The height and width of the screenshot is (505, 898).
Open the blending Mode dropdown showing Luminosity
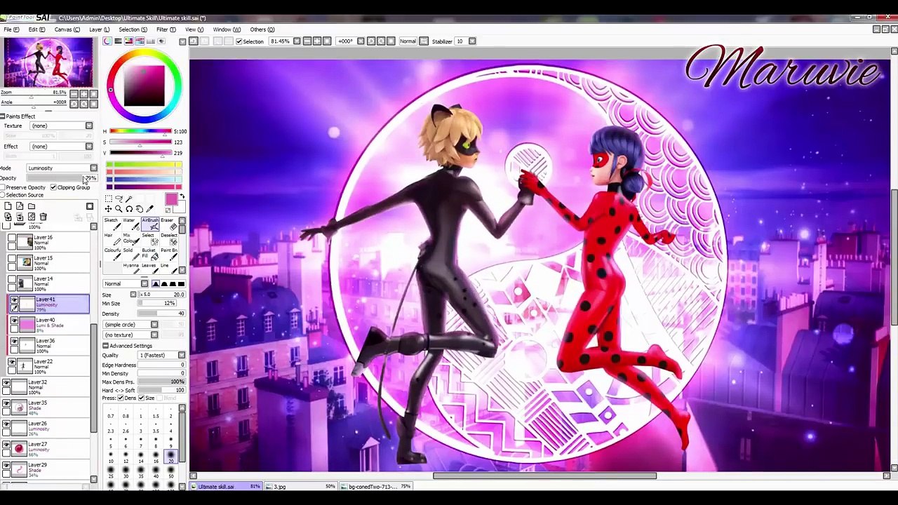click(93, 168)
